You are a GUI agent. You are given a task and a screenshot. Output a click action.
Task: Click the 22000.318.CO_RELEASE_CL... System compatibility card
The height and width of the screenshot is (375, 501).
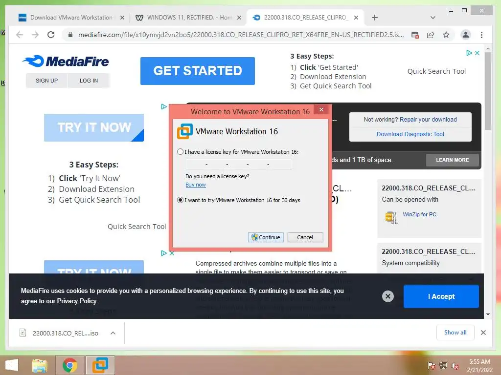[429, 258]
